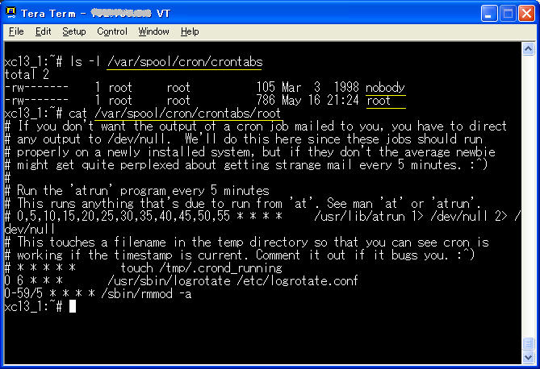Click the scrollbar up arrow
This screenshot has height=369, width=540.
click(529, 50)
